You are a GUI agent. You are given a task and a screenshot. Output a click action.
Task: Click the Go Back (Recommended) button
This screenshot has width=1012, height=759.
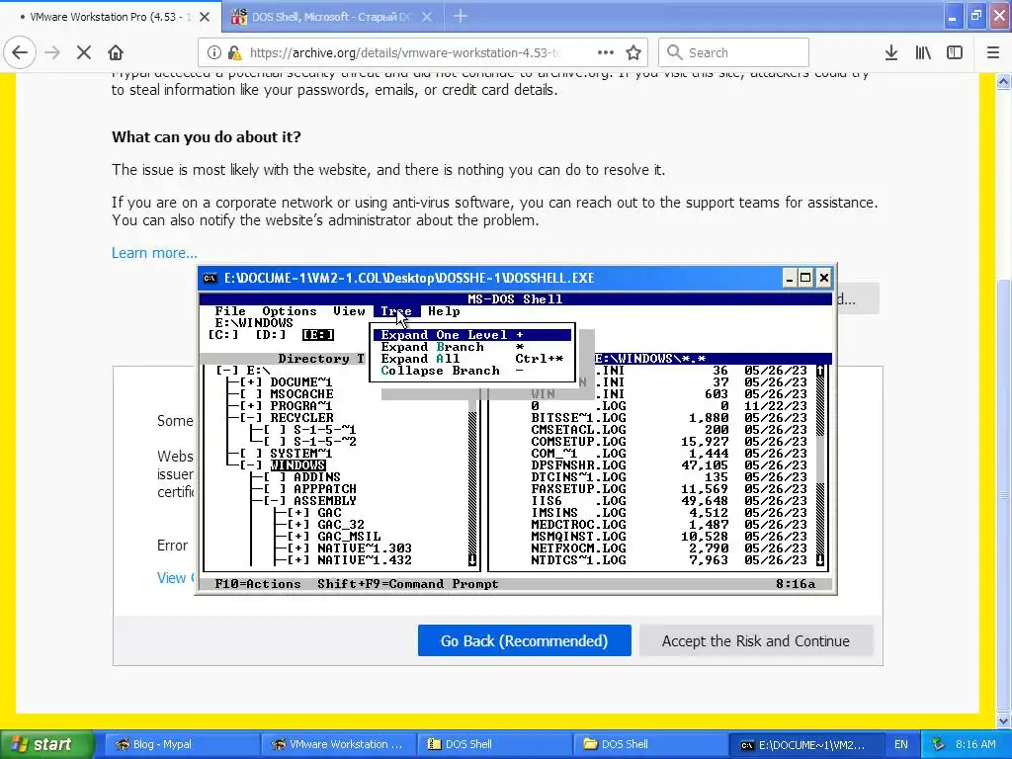coord(524,640)
